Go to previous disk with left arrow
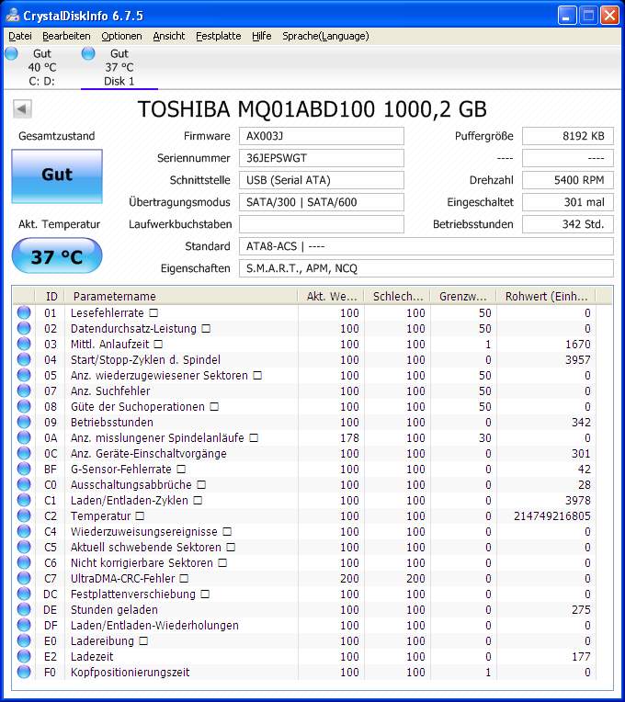 [22, 108]
